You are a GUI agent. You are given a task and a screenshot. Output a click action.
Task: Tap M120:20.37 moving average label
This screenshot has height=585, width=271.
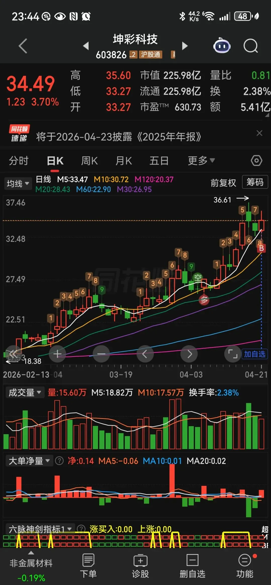pos(154,179)
